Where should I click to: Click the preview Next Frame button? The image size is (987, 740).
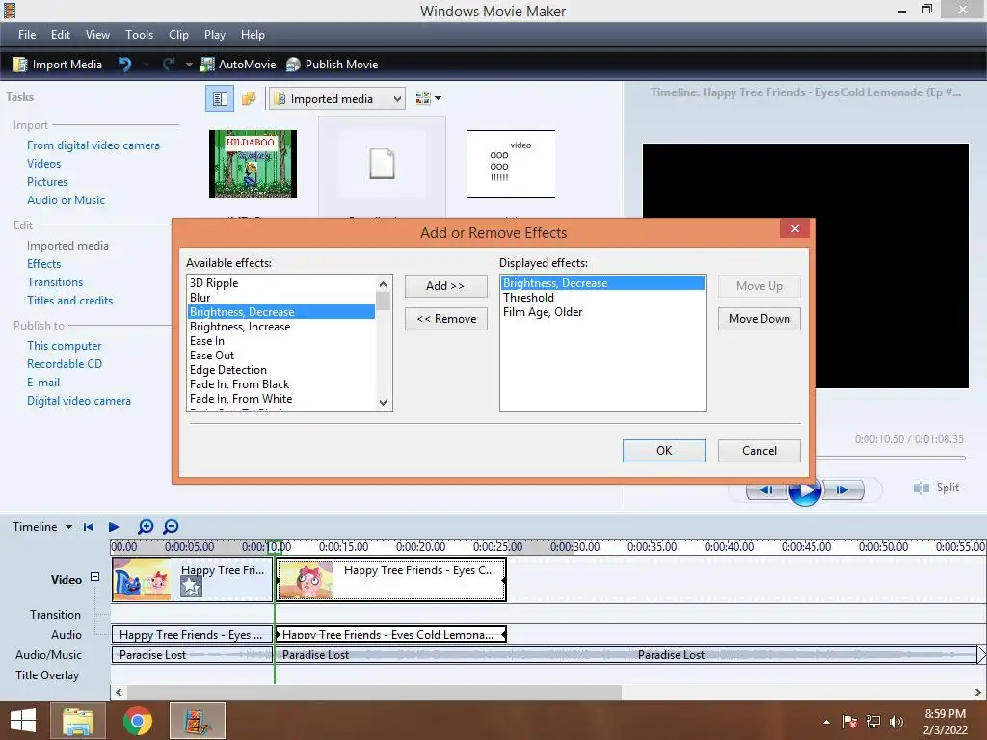(x=843, y=489)
